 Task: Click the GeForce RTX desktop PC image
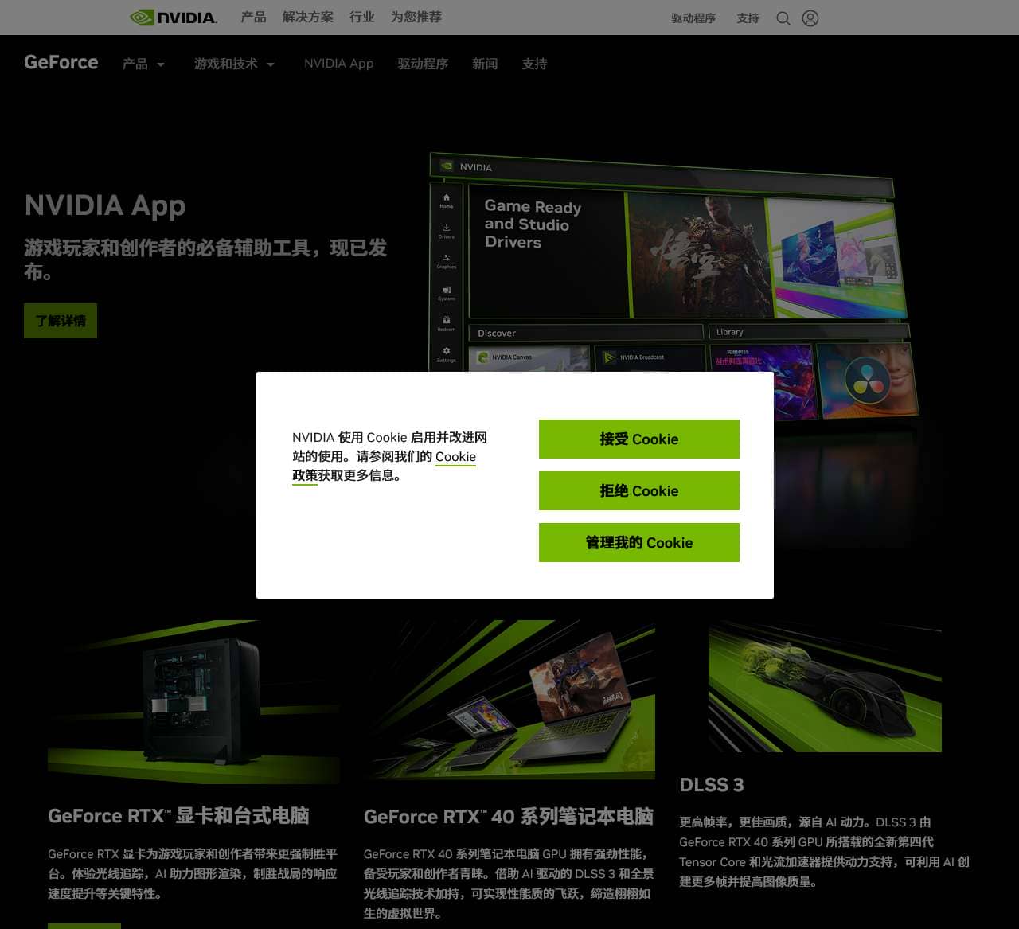click(193, 701)
